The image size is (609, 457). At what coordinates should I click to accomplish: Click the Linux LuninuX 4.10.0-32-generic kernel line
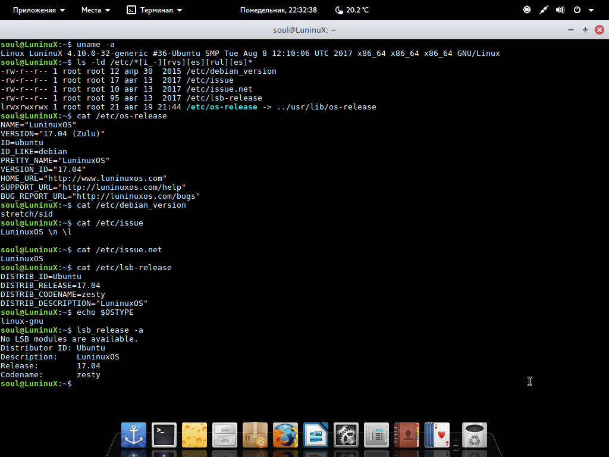click(250, 53)
